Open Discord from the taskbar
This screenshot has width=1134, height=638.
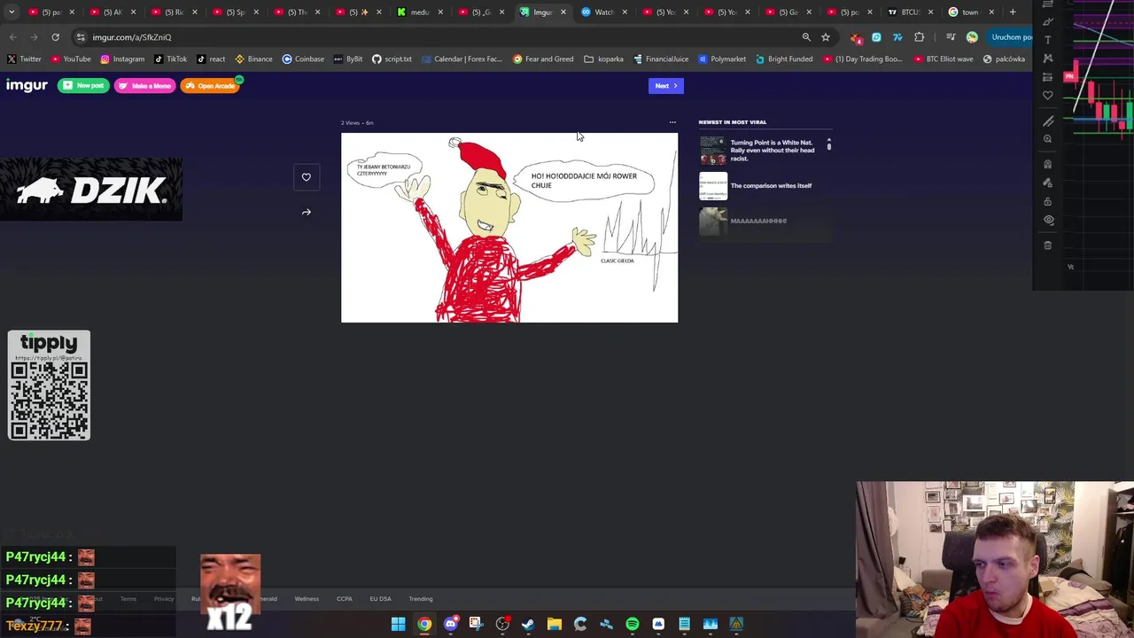pos(450,625)
